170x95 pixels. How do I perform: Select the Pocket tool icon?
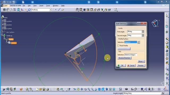[x=81, y=10]
